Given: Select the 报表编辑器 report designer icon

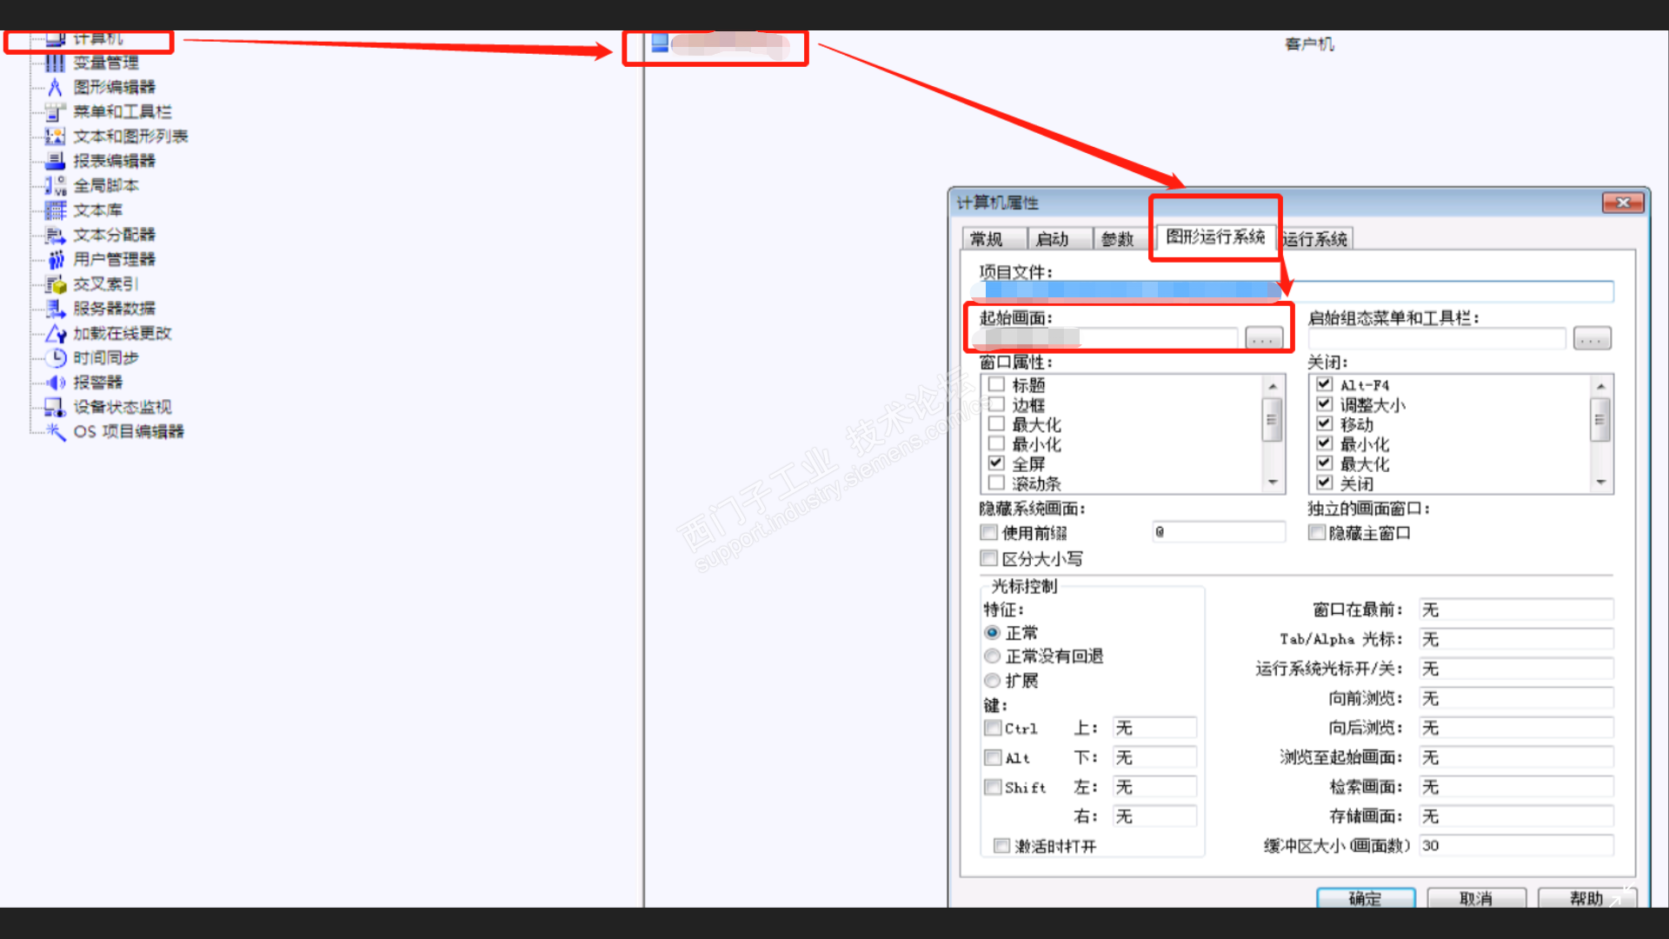Looking at the screenshot, I should click(55, 161).
